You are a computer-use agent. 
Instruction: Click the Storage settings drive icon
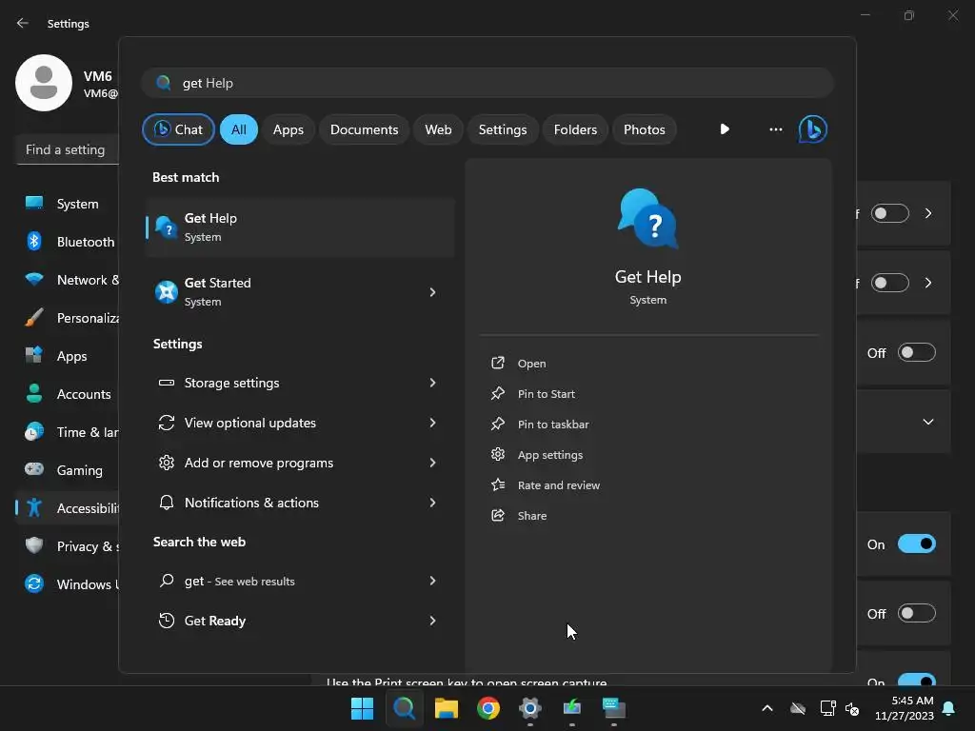click(x=167, y=383)
